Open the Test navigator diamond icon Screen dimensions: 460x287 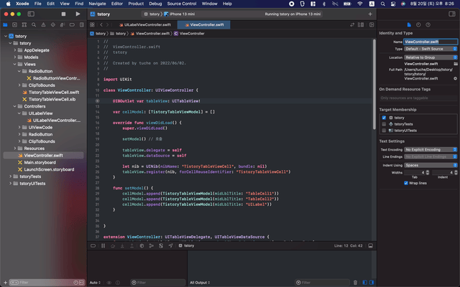click(52, 25)
